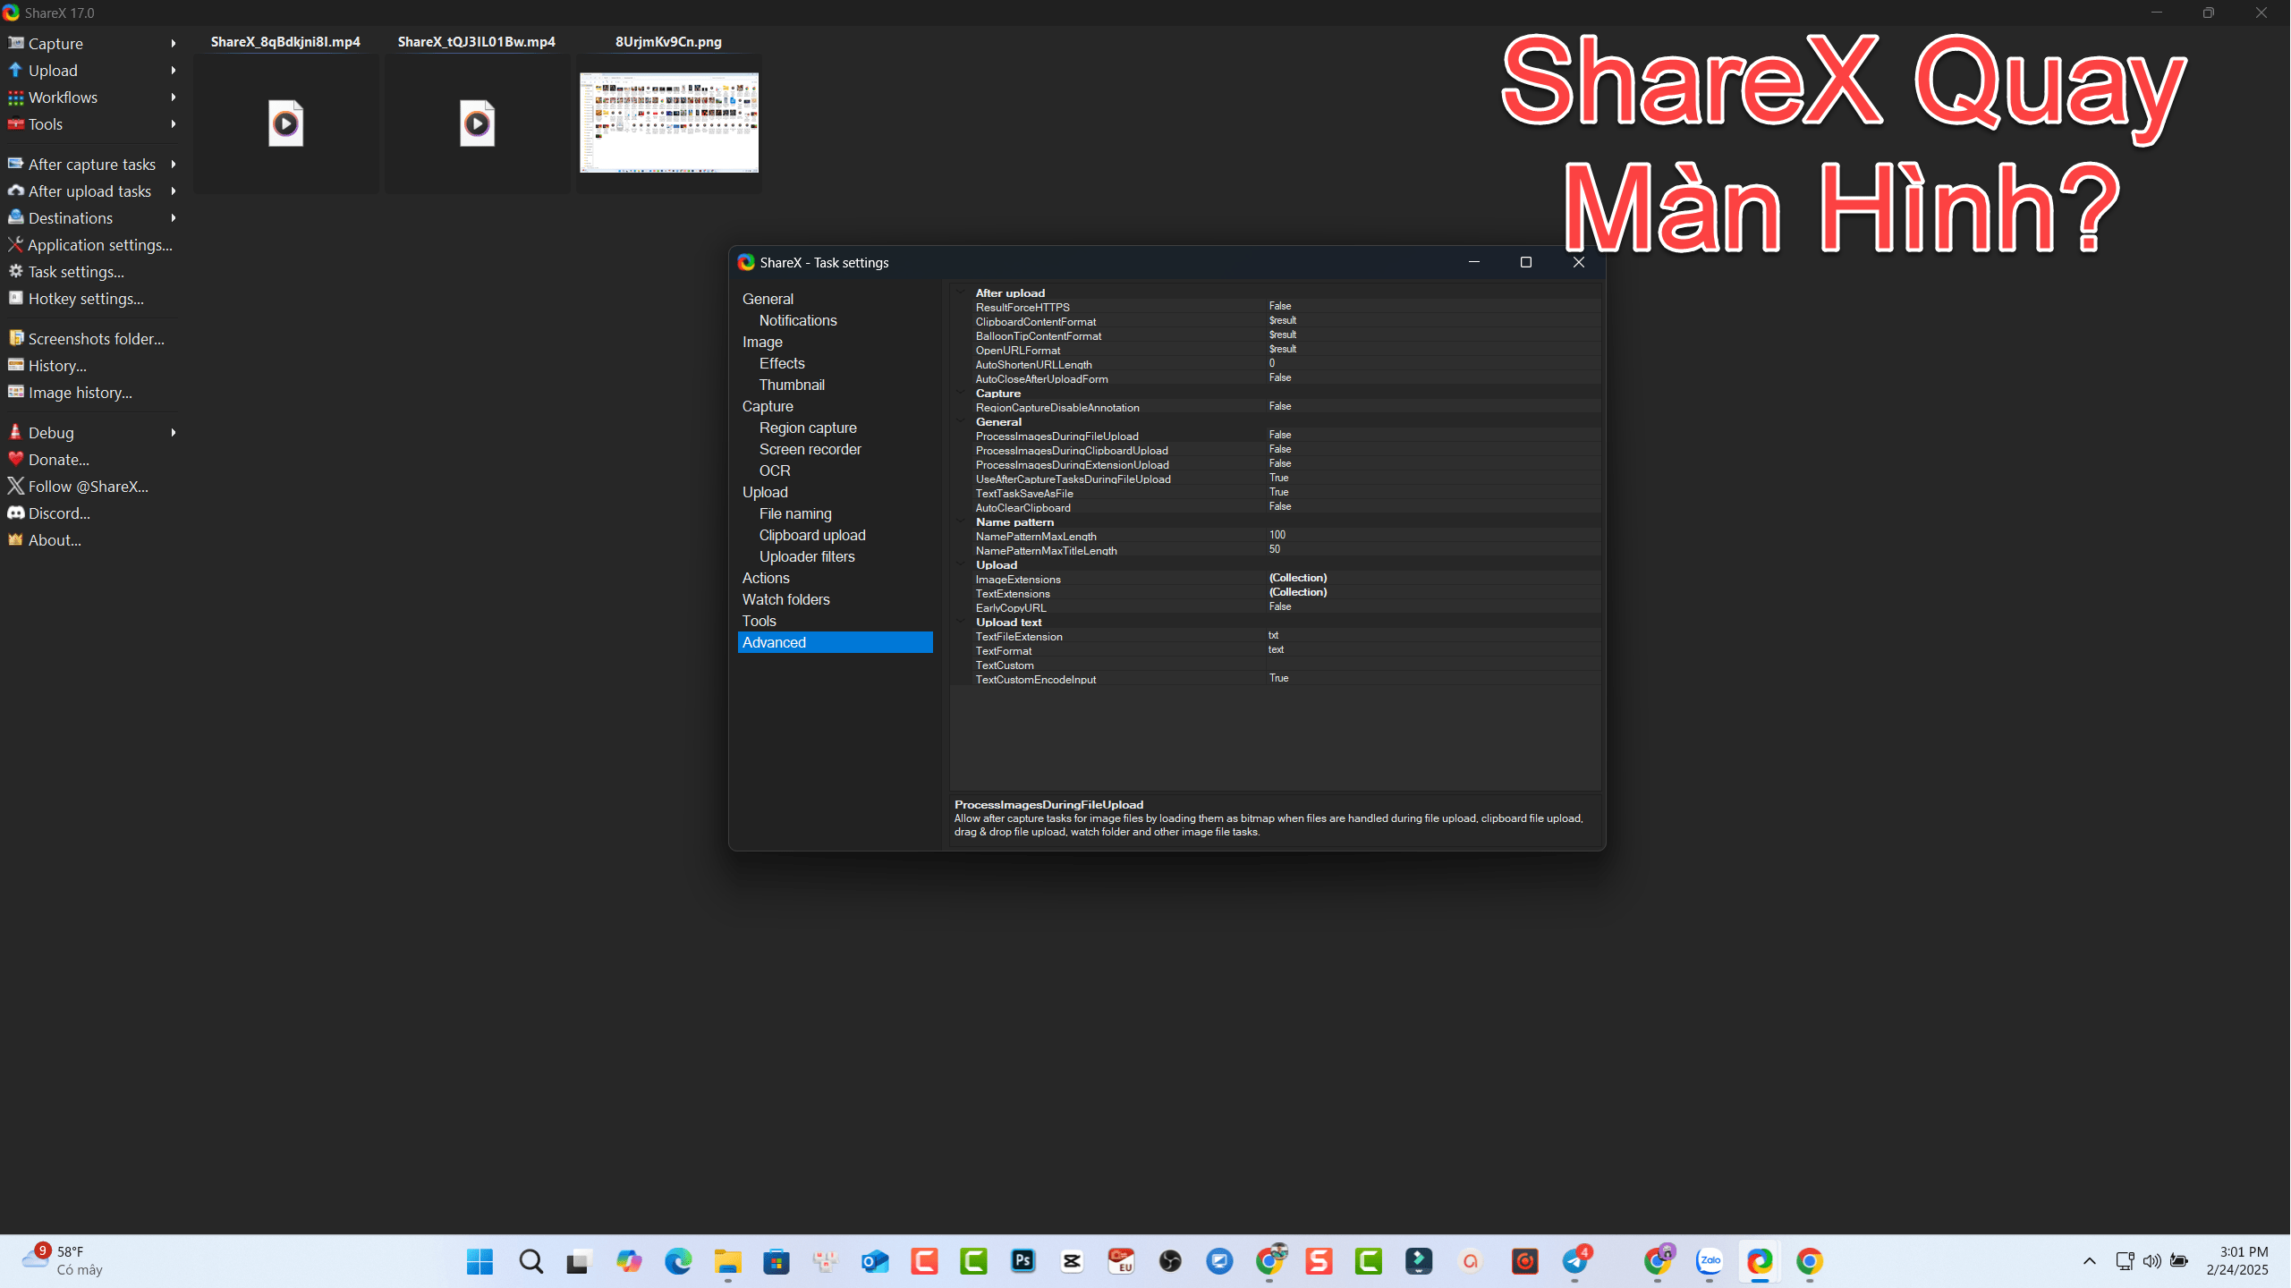Click the History icon in sidebar
The width and height of the screenshot is (2291, 1288).
pos(15,365)
